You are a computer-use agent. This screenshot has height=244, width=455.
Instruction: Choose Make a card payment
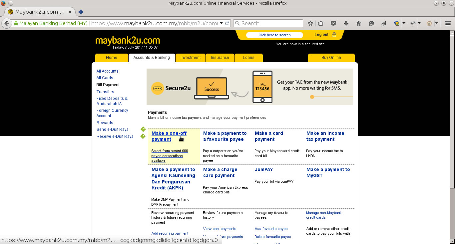(269, 136)
